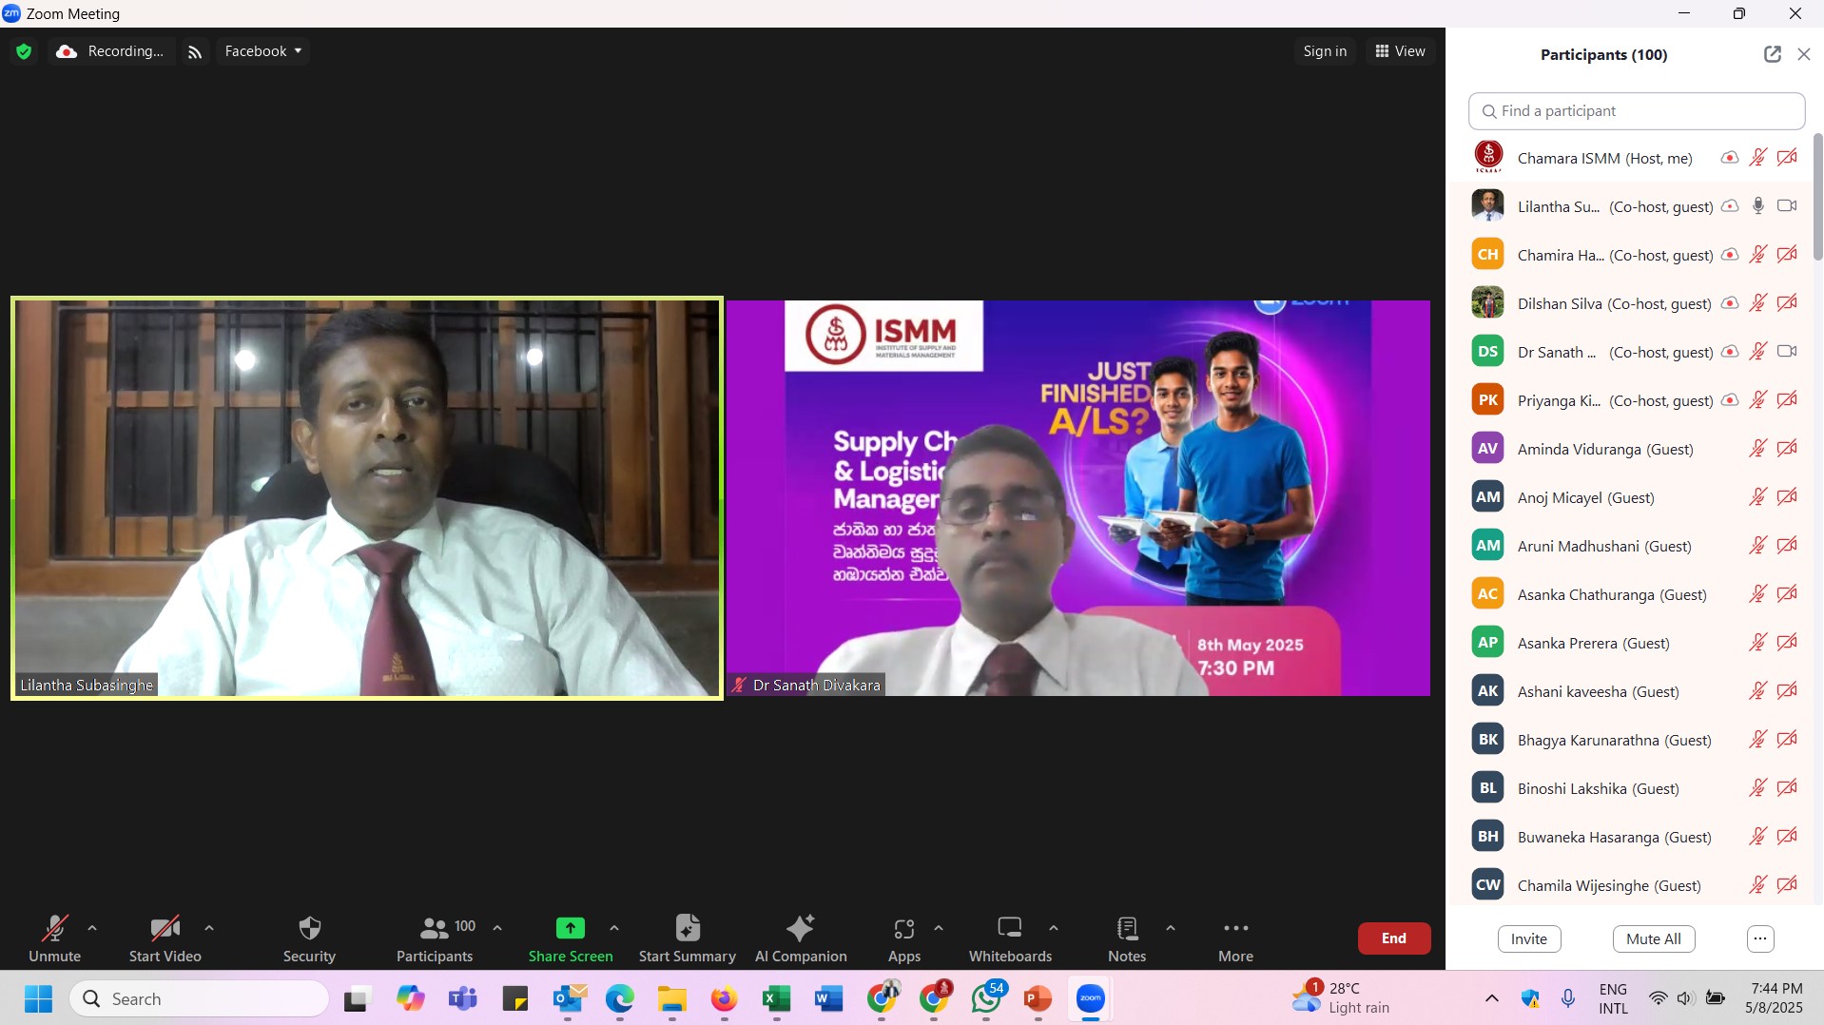Toggle Lilantha Su... video camera icon
This screenshot has width=1824, height=1025.
[x=1788, y=206]
